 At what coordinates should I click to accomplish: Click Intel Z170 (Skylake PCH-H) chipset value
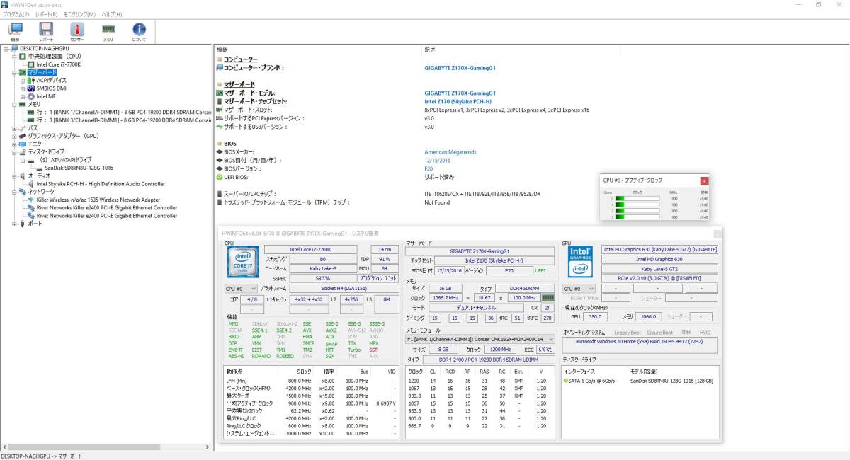458,101
